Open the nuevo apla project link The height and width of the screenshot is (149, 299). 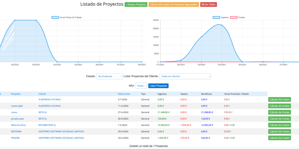click(17, 106)
